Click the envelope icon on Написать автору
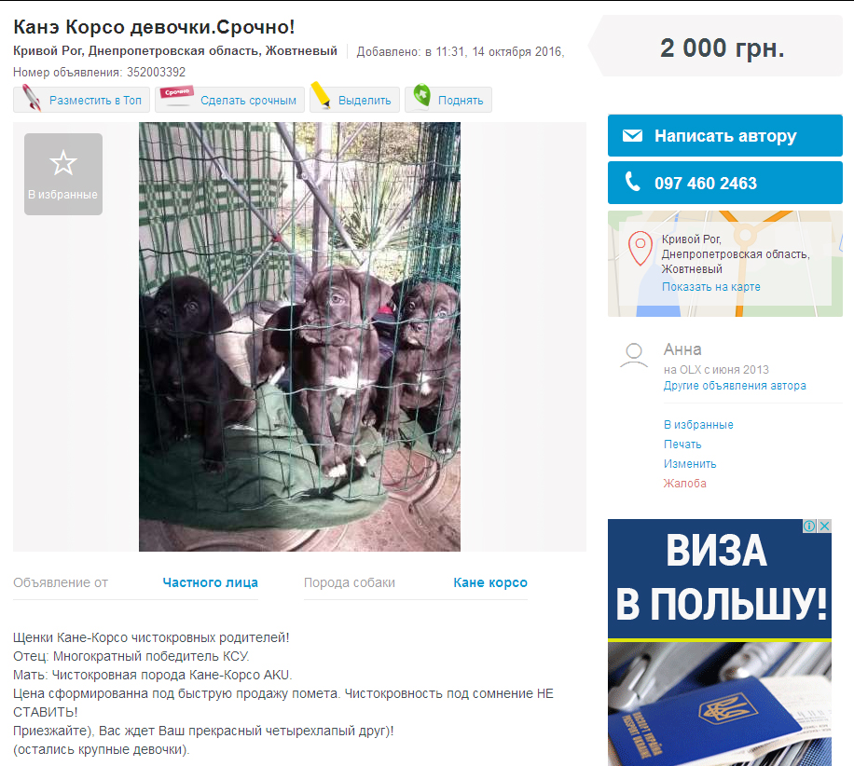This screenshot has height=766, width=854. point(632,135)
